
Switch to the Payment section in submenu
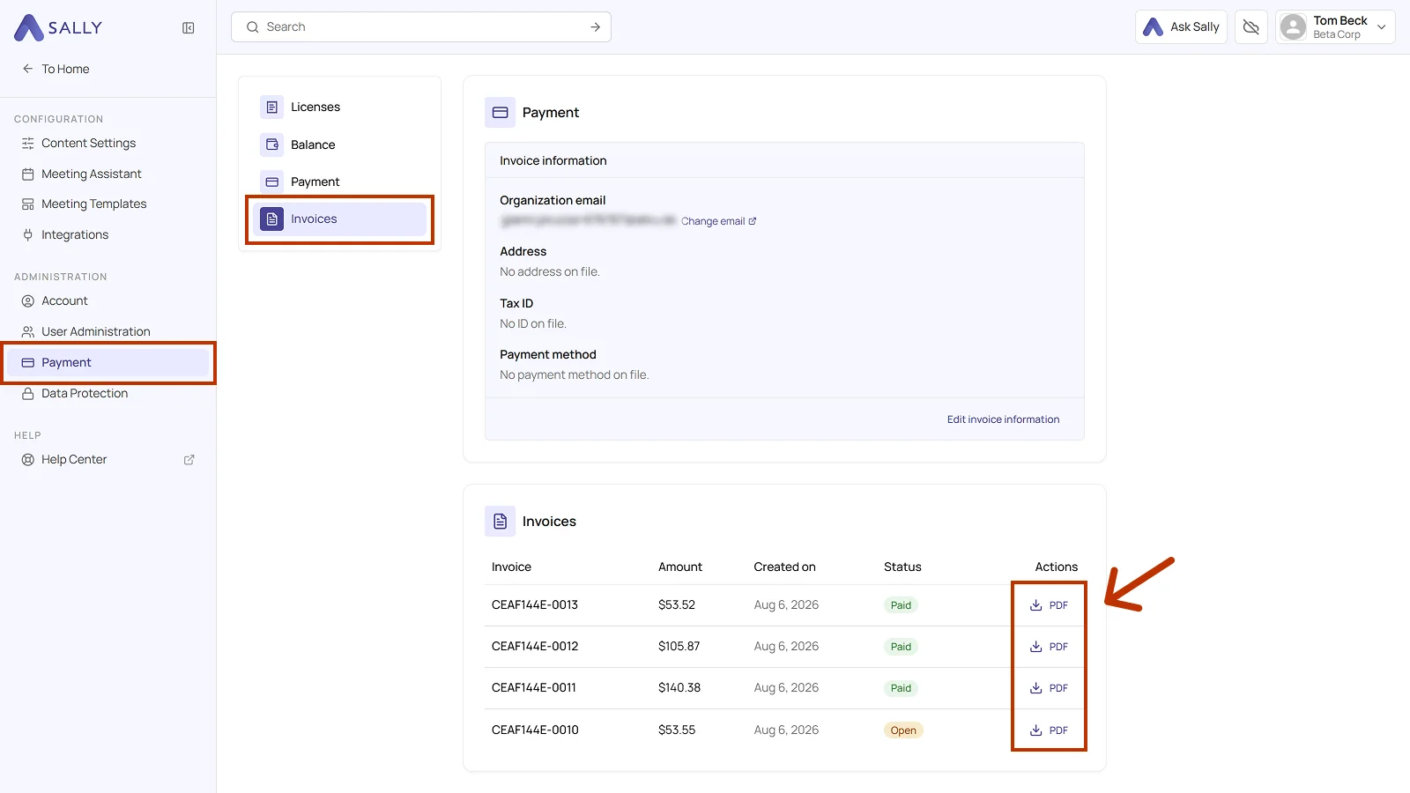339,182
